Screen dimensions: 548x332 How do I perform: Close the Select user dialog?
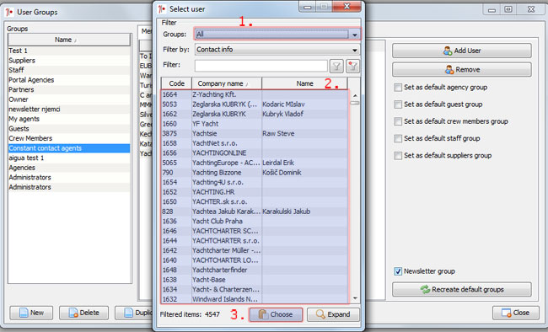[x=347, y=6]
